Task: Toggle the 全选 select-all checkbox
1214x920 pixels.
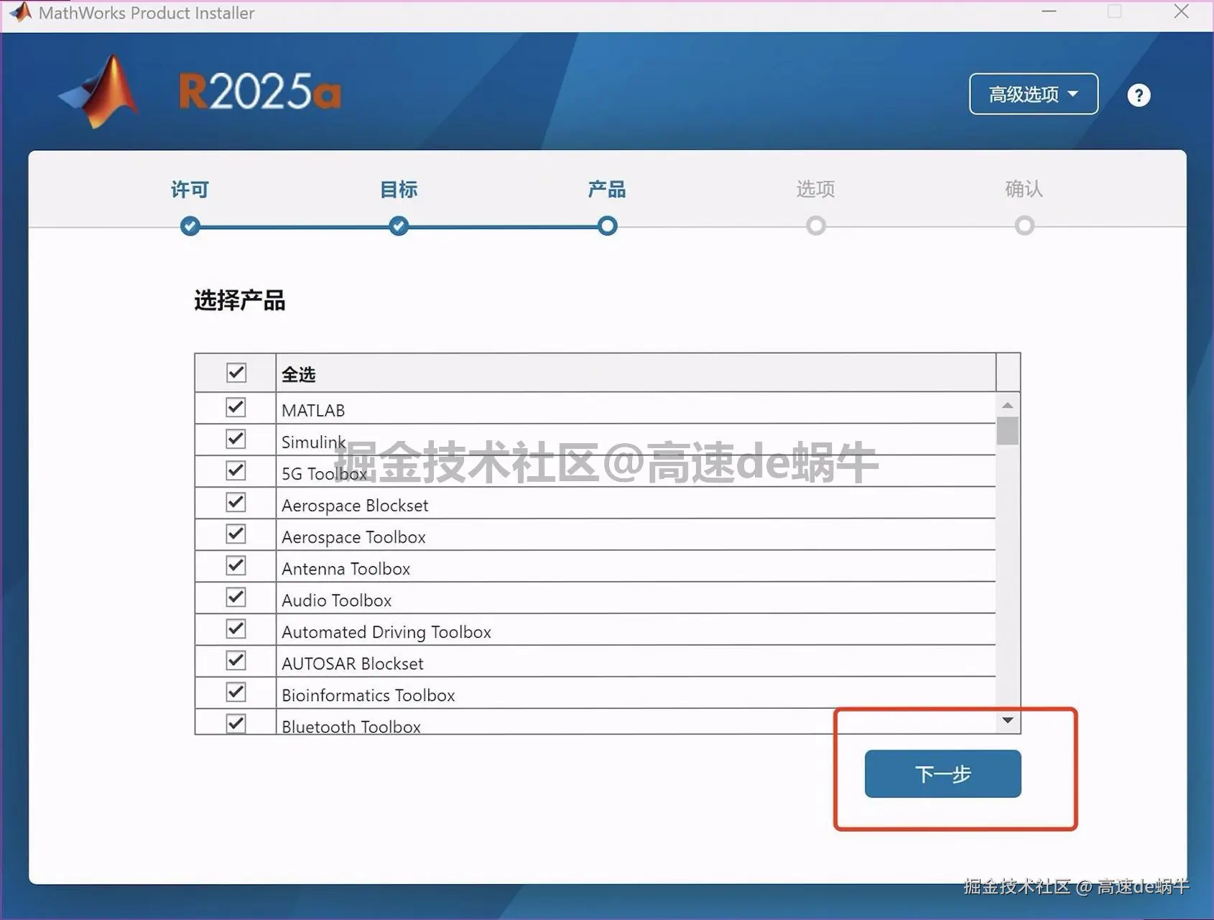Action: coord(236,372)
